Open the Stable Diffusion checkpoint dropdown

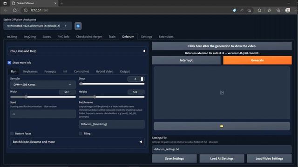click(x=37, y=26)
